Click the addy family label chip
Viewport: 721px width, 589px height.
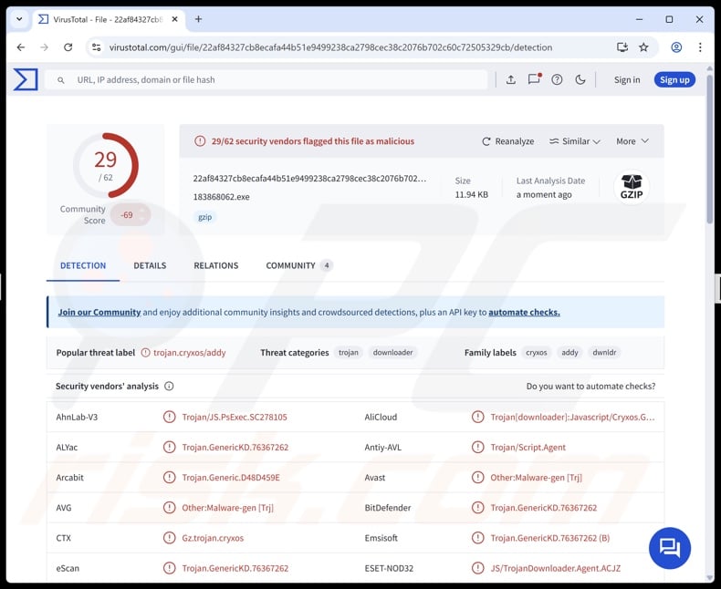coord(569,352)
